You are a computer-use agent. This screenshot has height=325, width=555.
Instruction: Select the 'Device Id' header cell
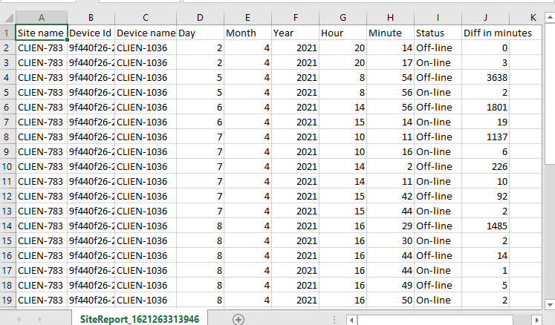pyautogui.click(x=91, y=33)
